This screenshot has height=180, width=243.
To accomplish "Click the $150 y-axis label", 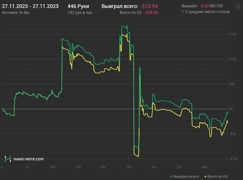I will pyautogui.click(x=233, y=34).
